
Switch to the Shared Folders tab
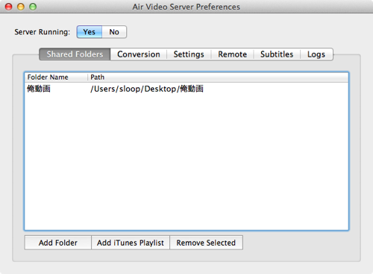pyautogui.click(x=75, y=54)
